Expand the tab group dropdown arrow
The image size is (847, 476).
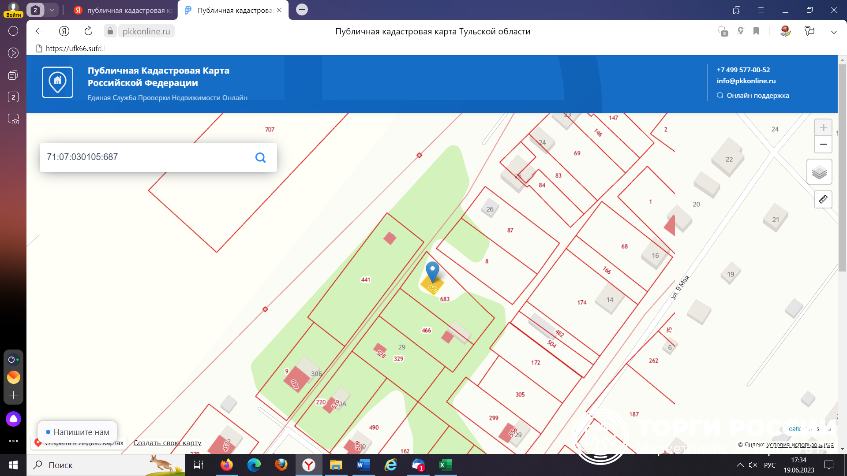[52, 10]
